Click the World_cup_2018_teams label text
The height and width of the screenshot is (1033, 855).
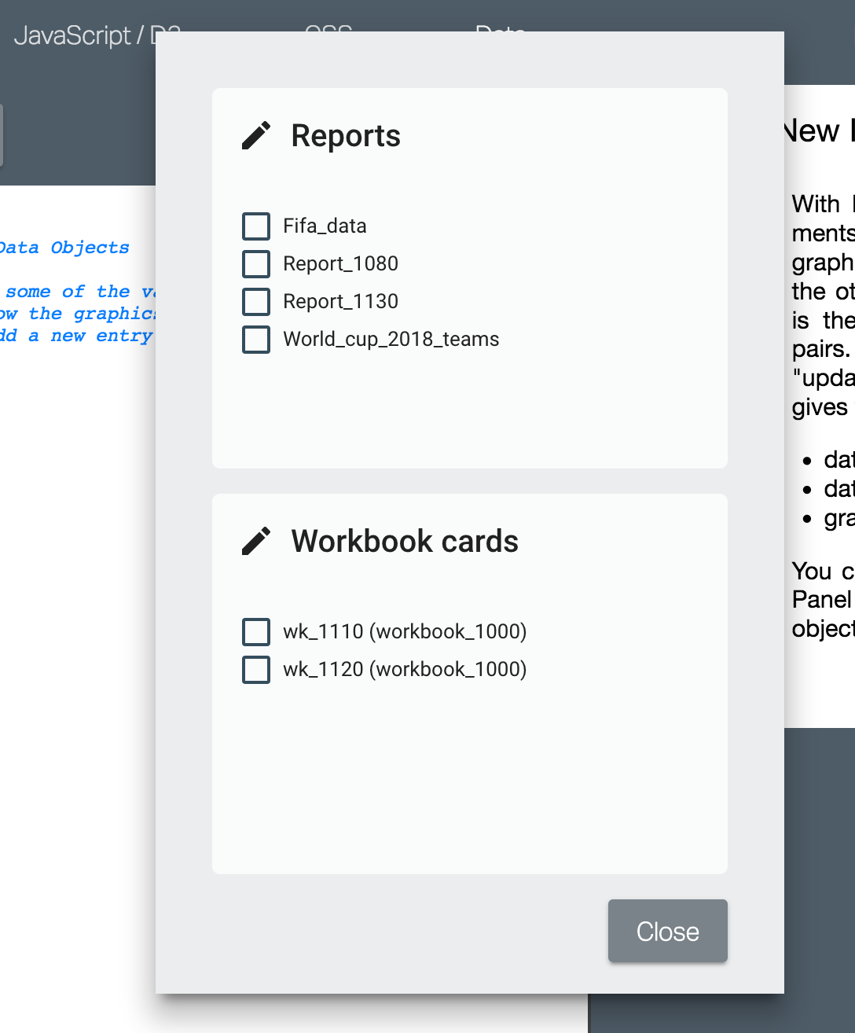pyautogui.click(x=391, y=339)
